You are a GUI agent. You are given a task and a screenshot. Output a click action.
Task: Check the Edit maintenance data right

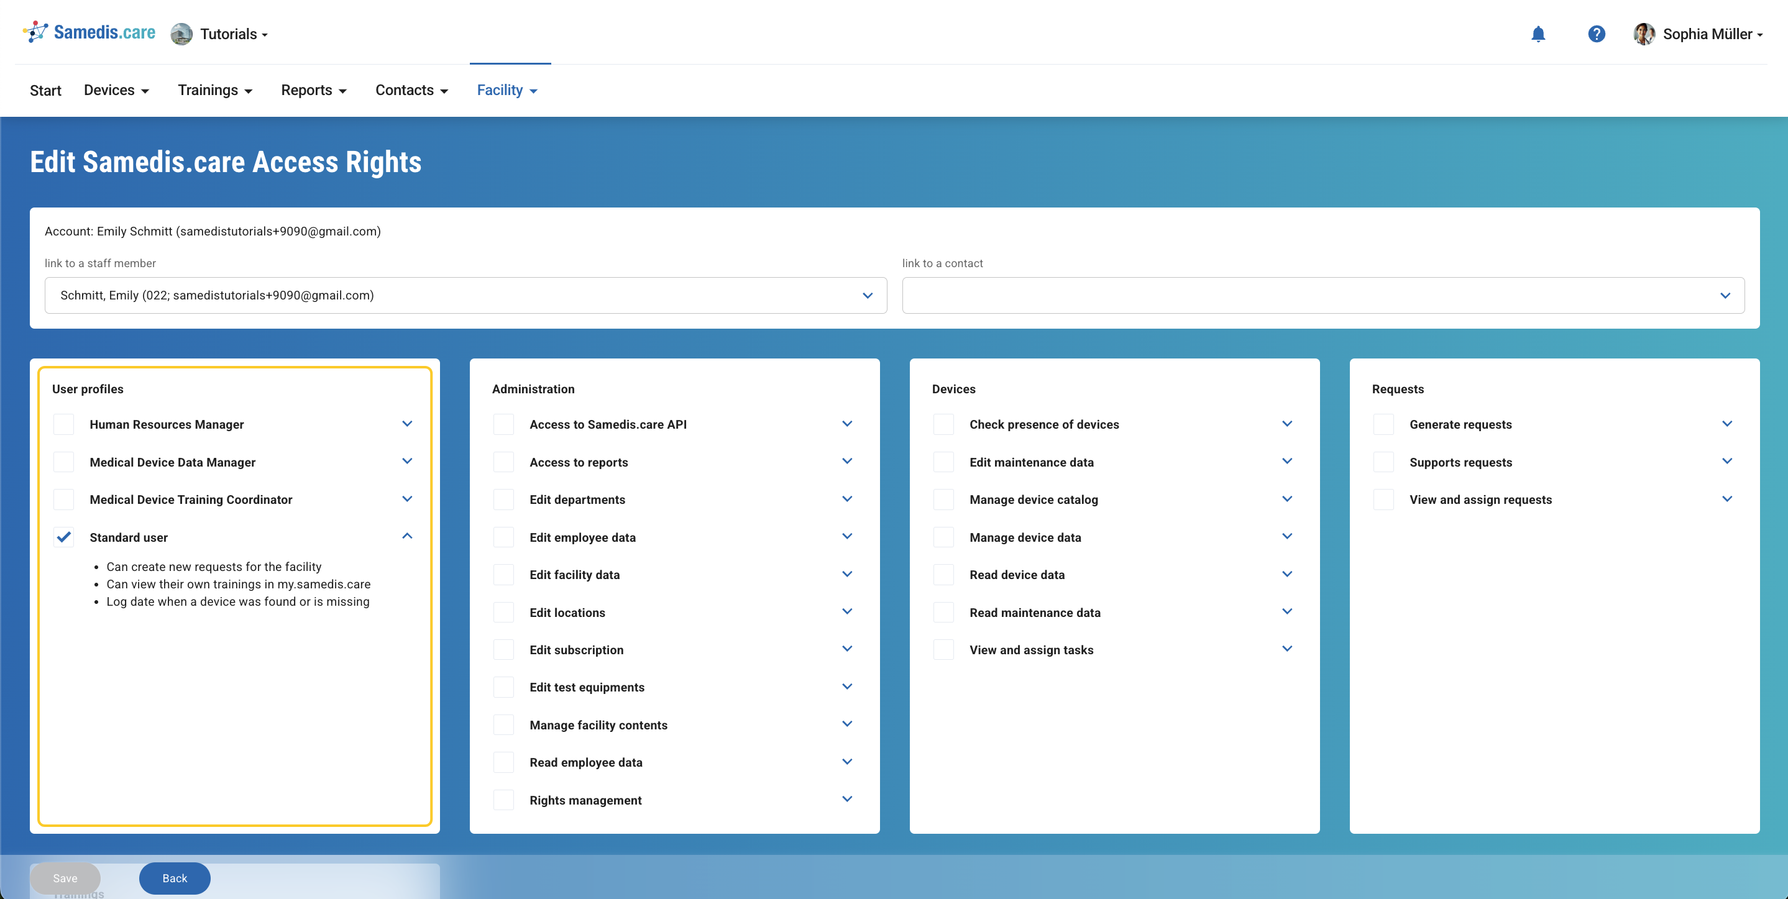[x=944, y=462]
